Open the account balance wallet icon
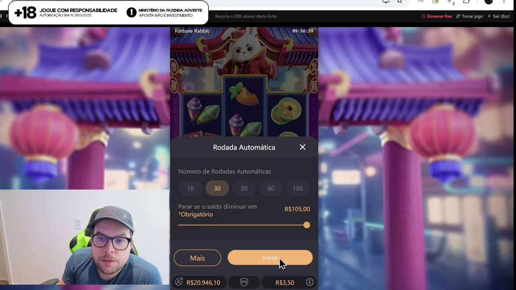 click(179, 282)
